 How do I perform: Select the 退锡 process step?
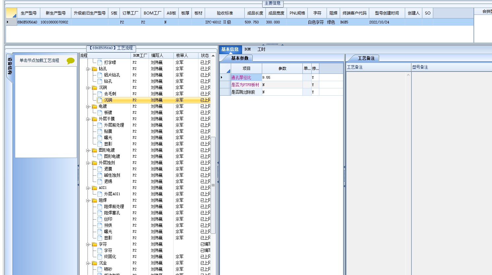click(108, 182)
